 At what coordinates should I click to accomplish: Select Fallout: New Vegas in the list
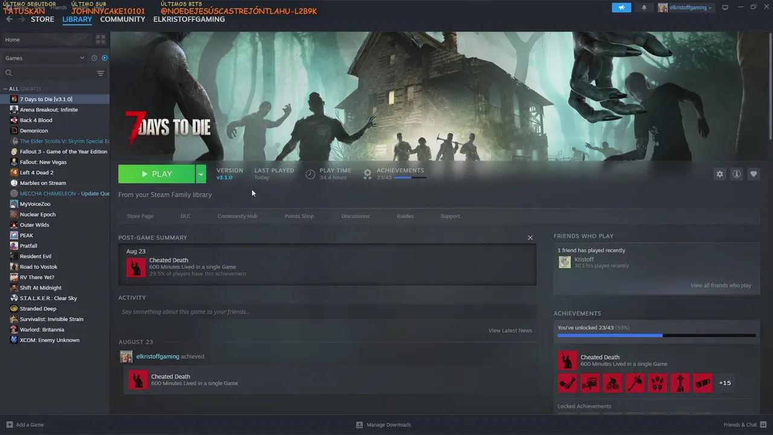(x=55, y=162)
